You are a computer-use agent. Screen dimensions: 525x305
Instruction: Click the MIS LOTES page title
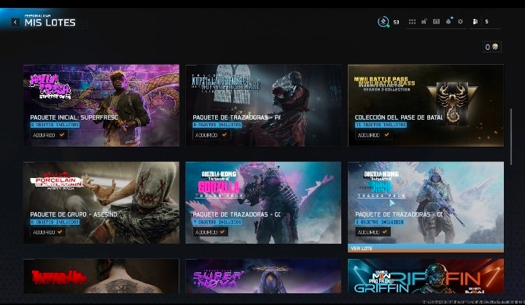50,23
